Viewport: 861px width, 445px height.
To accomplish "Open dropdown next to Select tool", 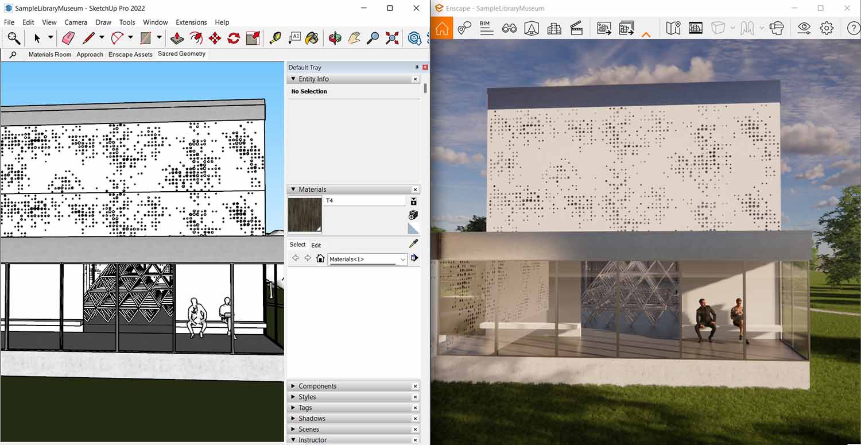I will 51,38.
